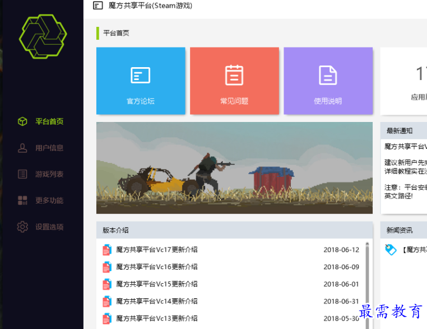
Task: Open 魔方共享平台Vc16更新介绍 entry
Action: click(x=156, y=267)
